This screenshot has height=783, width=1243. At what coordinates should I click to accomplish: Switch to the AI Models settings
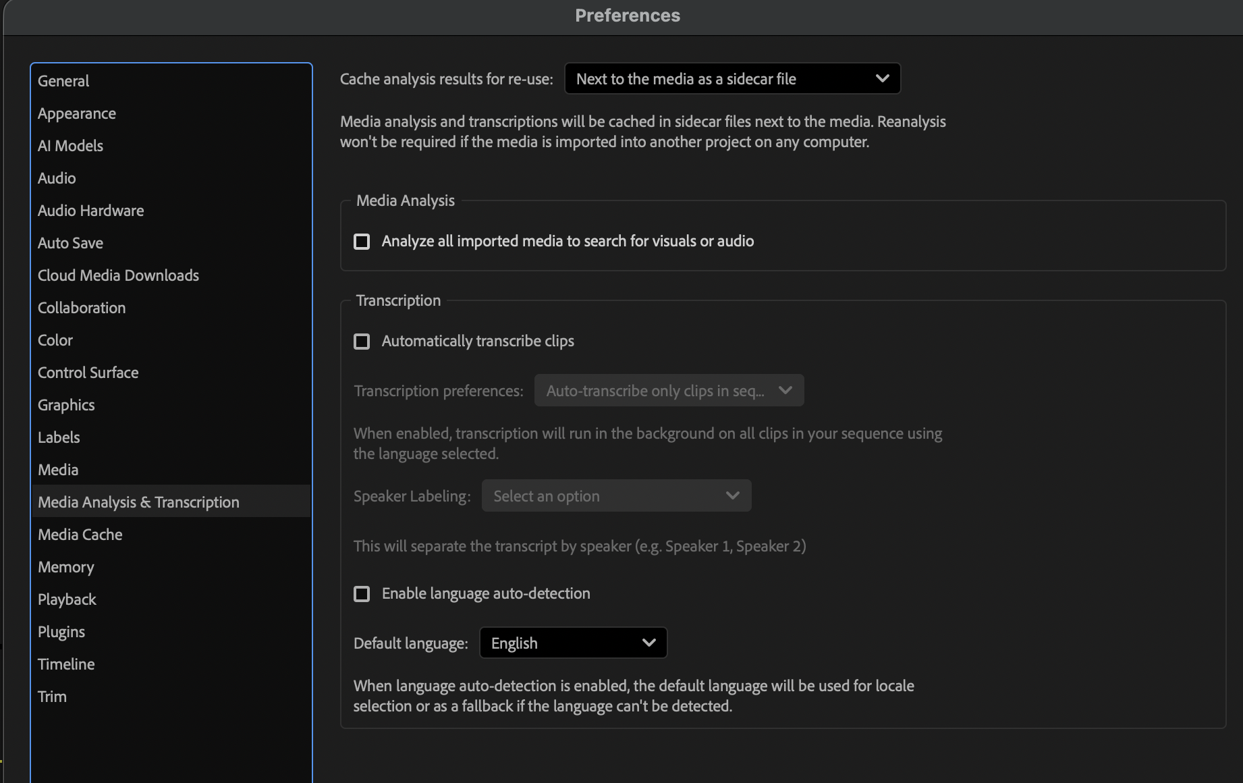[70, 145]
